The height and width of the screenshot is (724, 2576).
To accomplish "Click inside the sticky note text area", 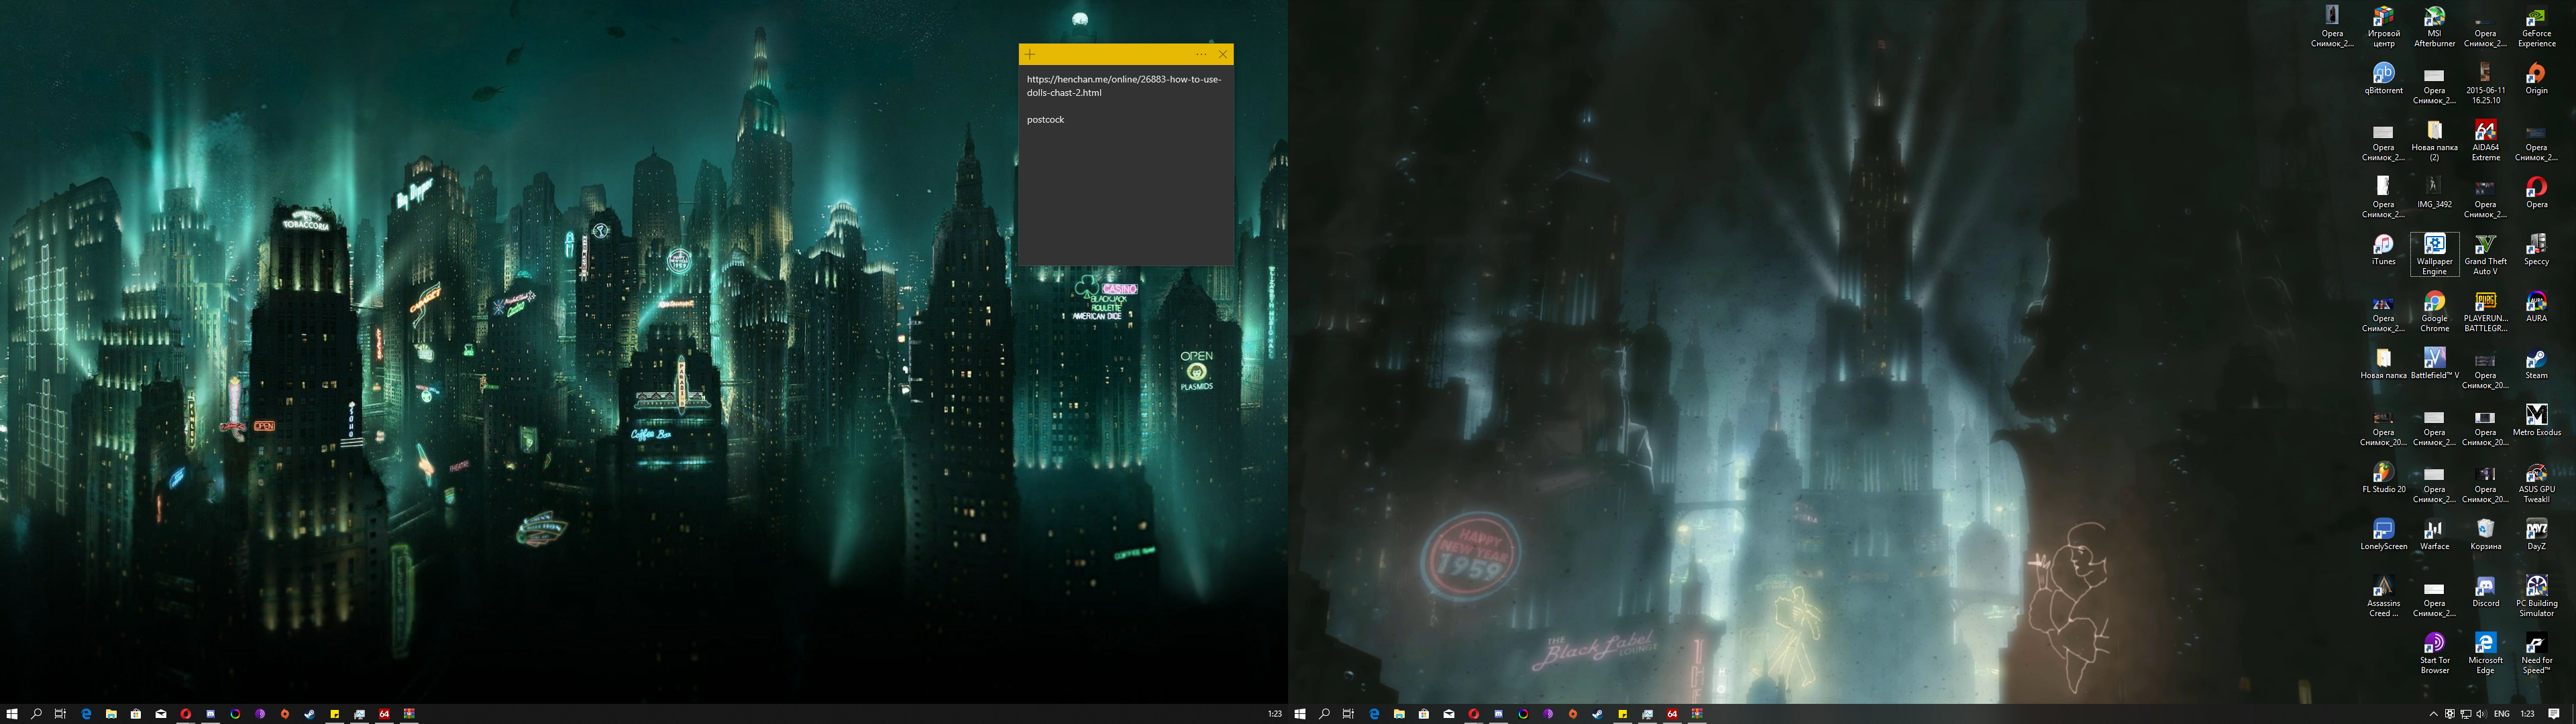I will 1126,165.
